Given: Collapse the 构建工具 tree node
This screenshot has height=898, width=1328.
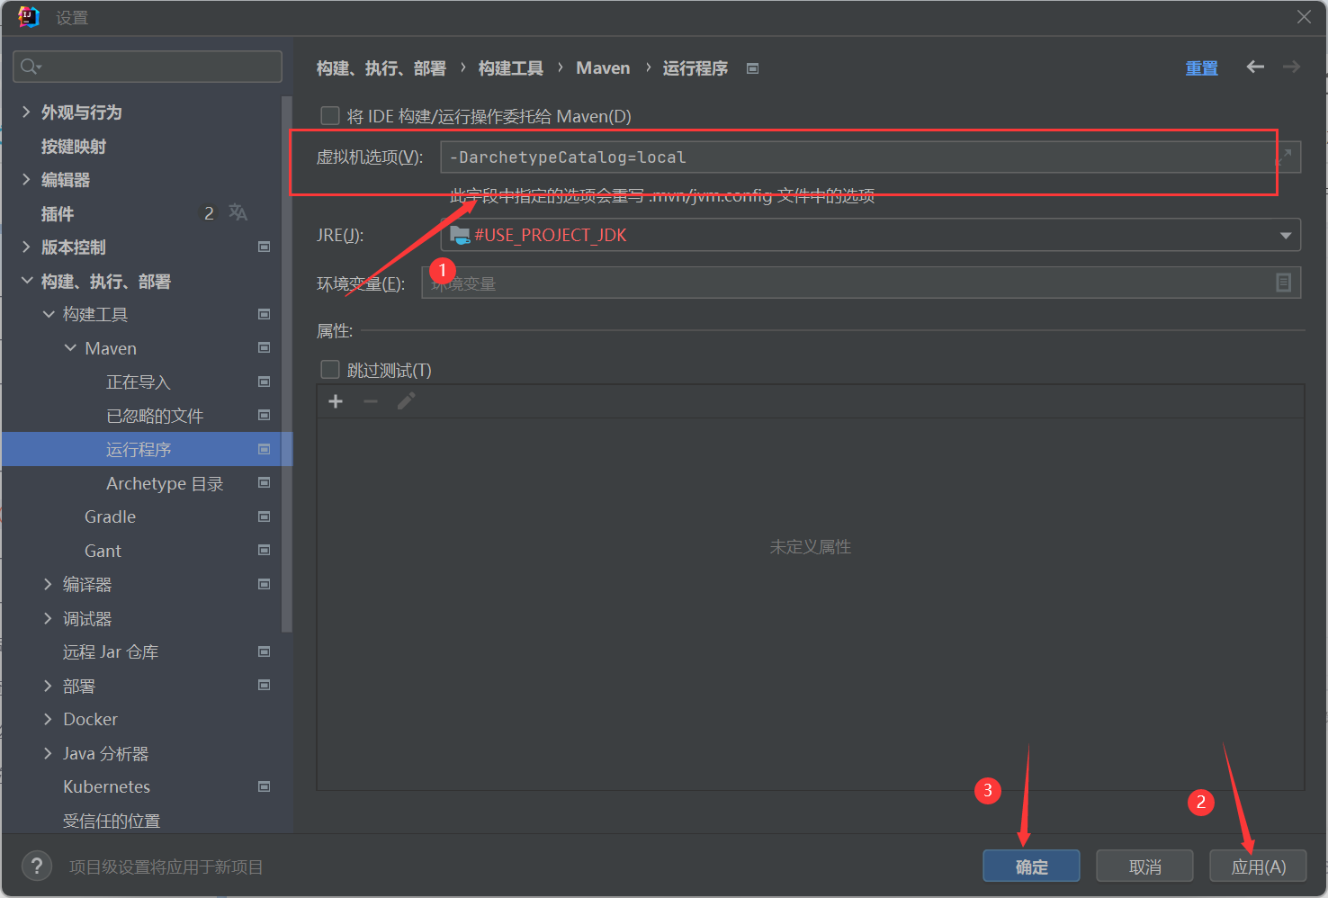Looking at the screenshot, I should [49, 314].
